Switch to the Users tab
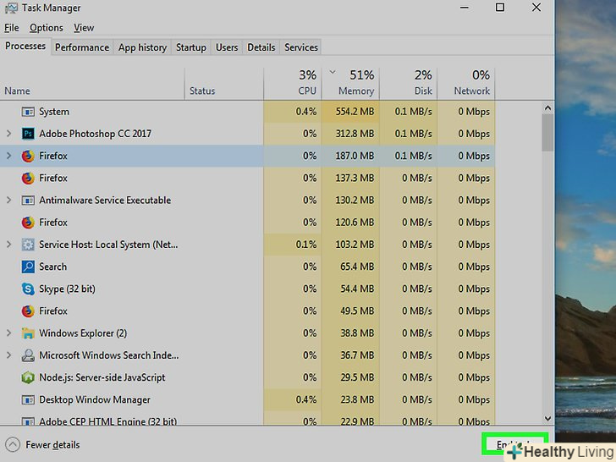Viewport: 616px width, 462px height. (227, 47)
